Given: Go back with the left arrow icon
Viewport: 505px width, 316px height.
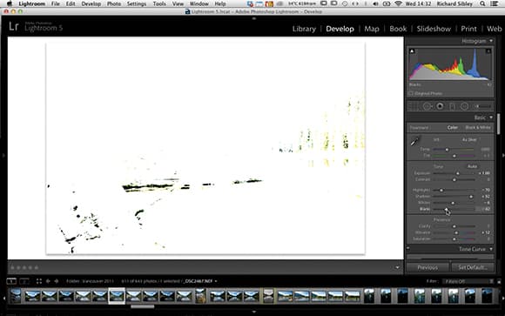Looking at the screenshot, I should [x=48, y=281].
